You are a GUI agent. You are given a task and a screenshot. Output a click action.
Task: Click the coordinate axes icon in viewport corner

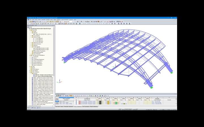pos(59,81)
